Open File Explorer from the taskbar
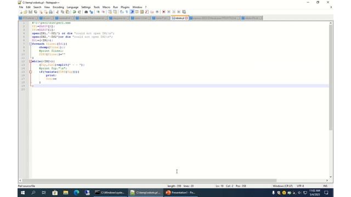Viewport: 351px width, 197px height. 66,193
